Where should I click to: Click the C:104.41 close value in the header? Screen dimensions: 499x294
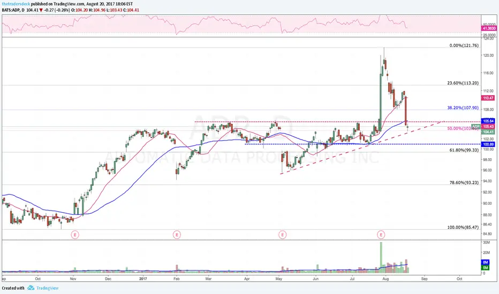tap(131, 10)
